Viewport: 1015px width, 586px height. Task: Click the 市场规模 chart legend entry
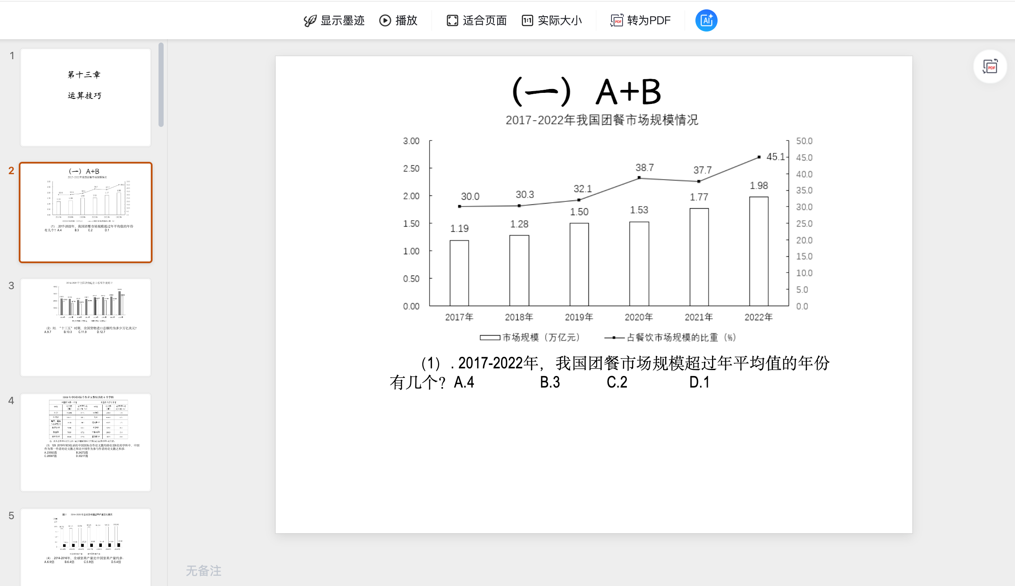(x=529, y=338)
